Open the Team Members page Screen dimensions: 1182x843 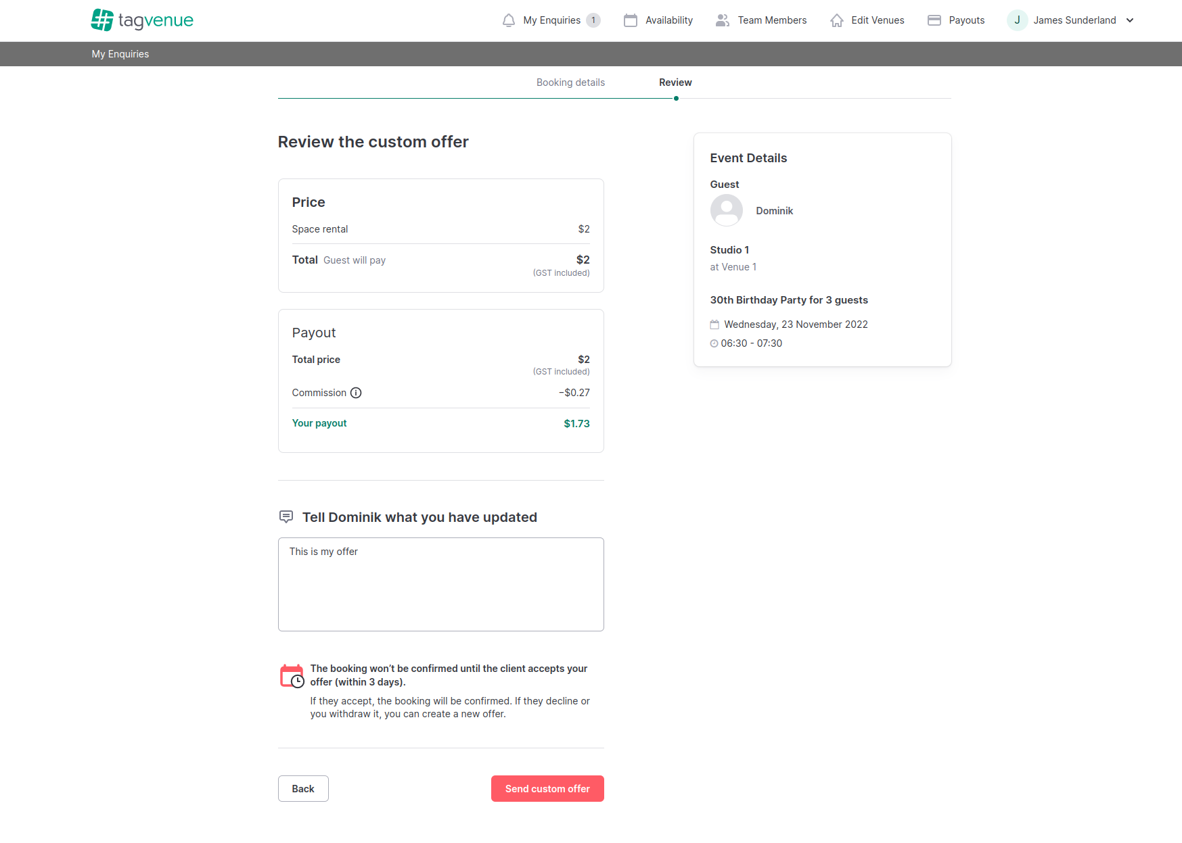(x=772, y=20)
